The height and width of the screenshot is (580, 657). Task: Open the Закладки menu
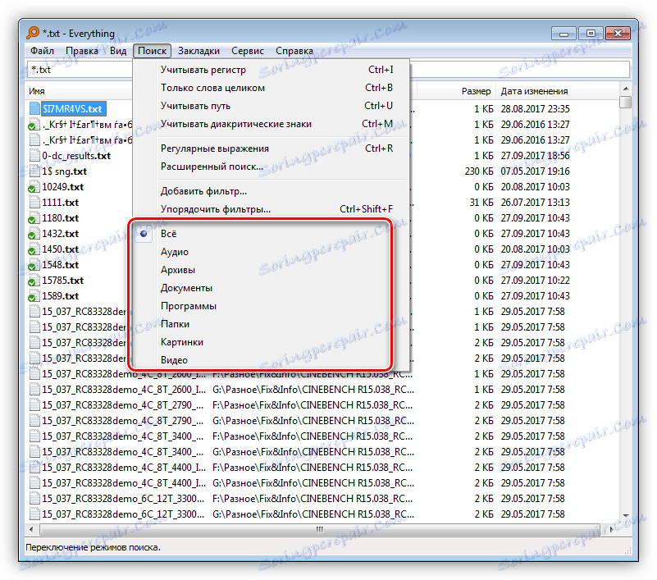[198, 51]
